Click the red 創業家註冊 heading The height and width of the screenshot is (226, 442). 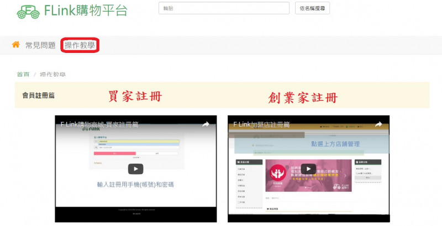[302, 98]
